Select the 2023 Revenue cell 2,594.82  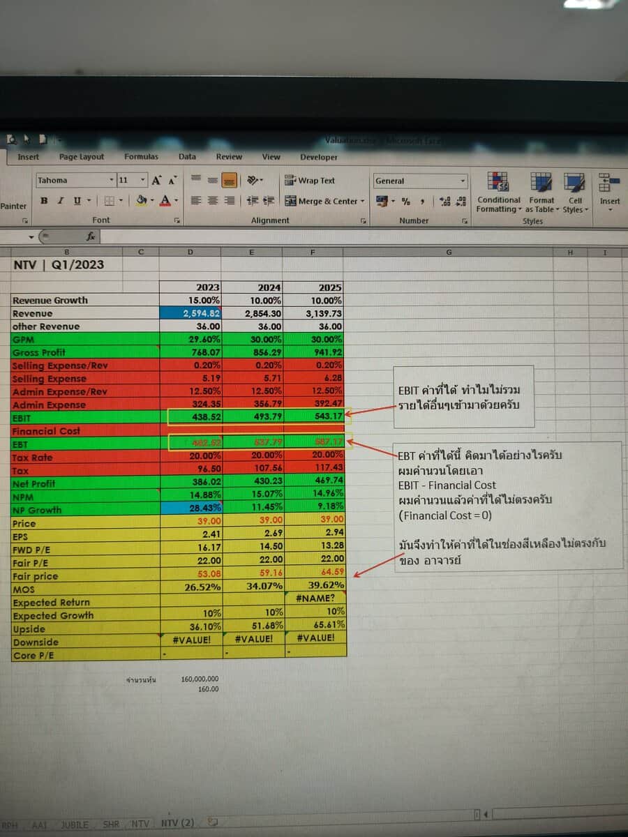(x=190, y=313)
